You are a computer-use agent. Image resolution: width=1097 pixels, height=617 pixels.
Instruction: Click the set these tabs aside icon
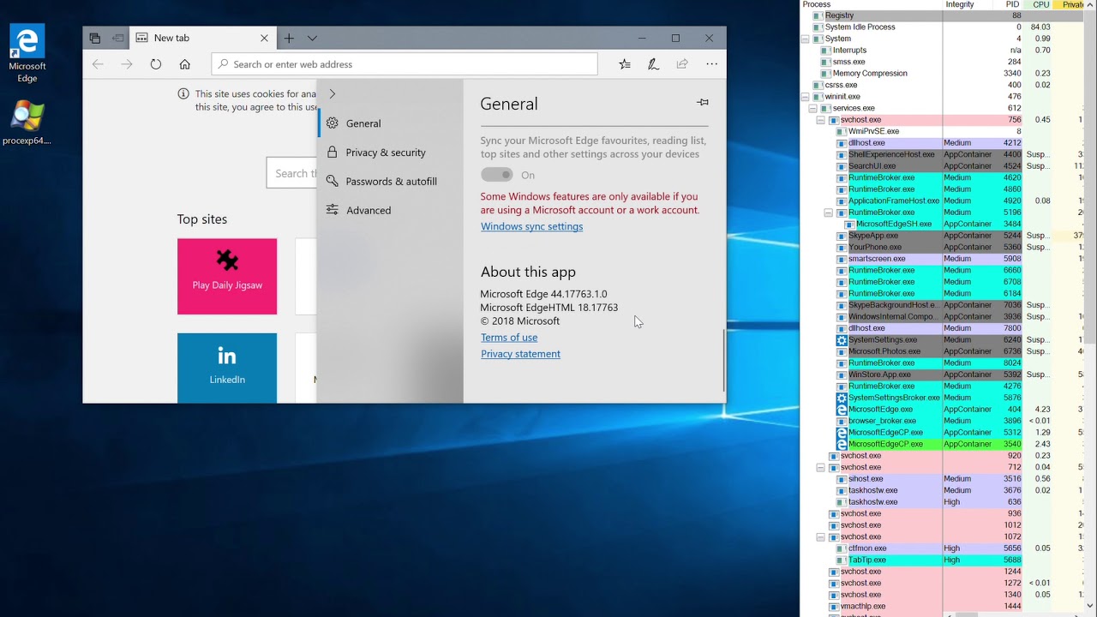coord(117,38)
